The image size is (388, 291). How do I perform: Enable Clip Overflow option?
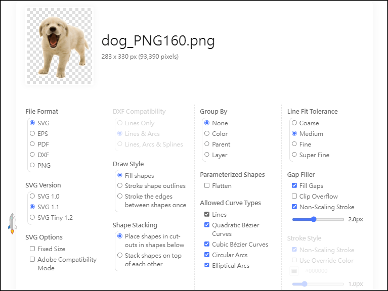(x=294, y=197)
